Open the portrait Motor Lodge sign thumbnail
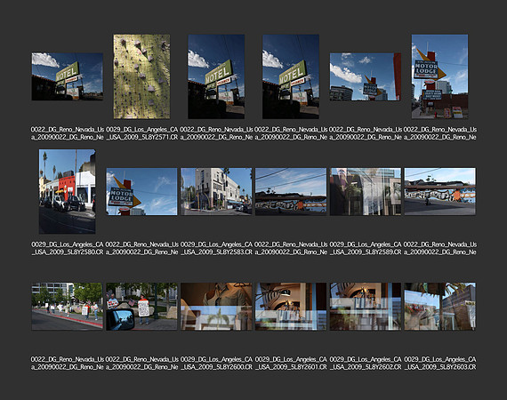The image size is (507, 400). pos(439,76)
